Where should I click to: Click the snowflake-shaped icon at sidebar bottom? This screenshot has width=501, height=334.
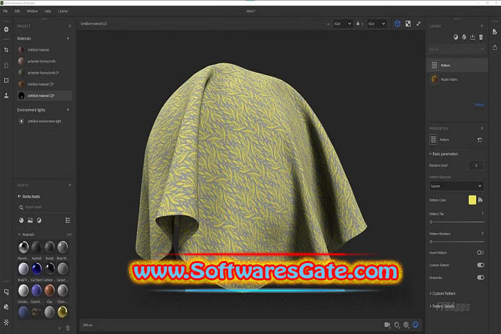tap(6, 322)
